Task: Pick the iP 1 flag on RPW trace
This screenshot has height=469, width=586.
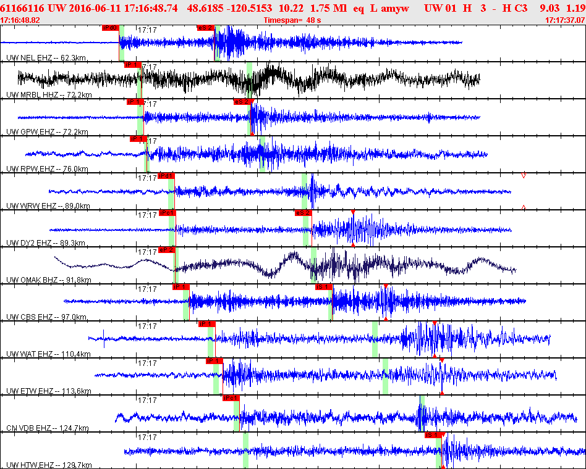Action: (x=138, y=138)
